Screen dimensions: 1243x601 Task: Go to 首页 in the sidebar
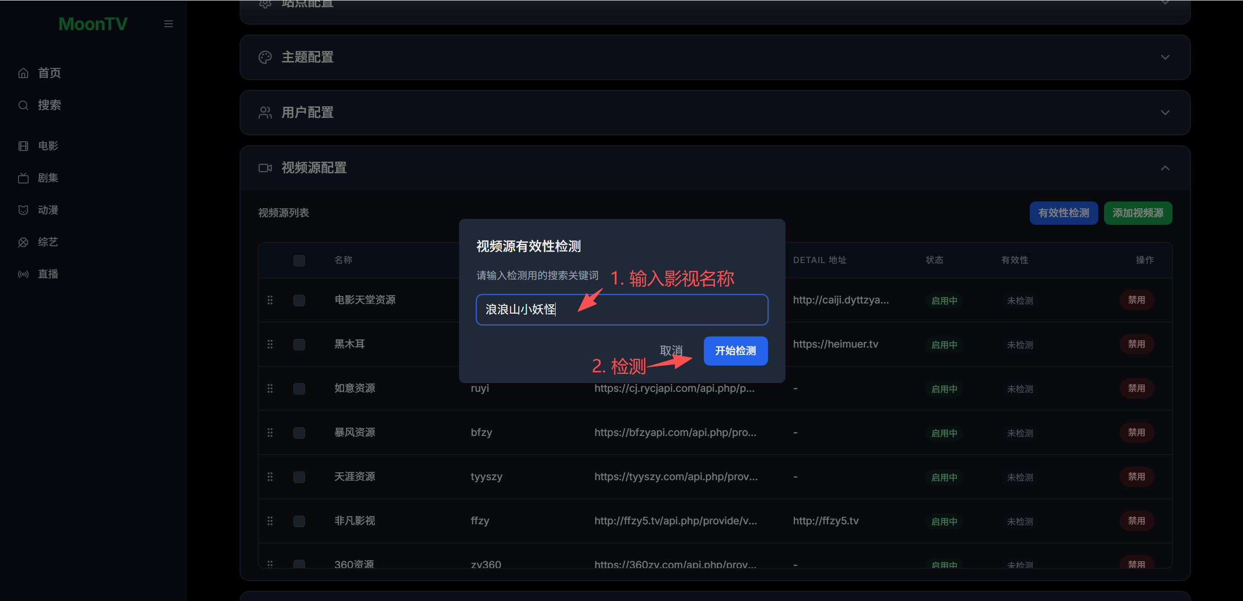49,73
